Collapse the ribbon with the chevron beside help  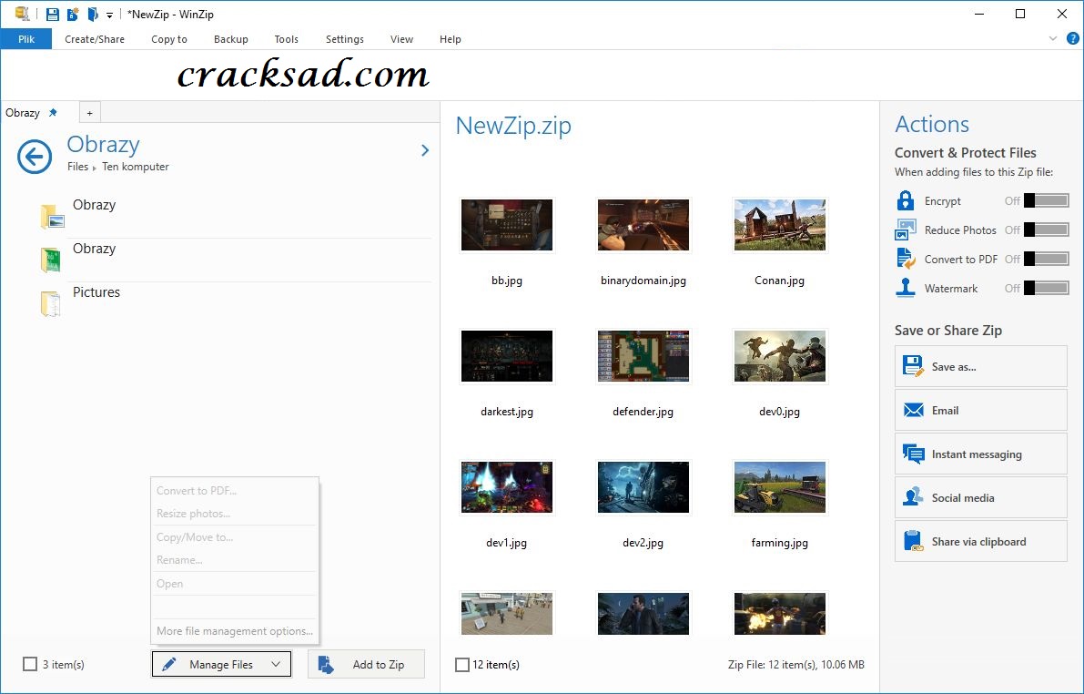pos(1053,39)
